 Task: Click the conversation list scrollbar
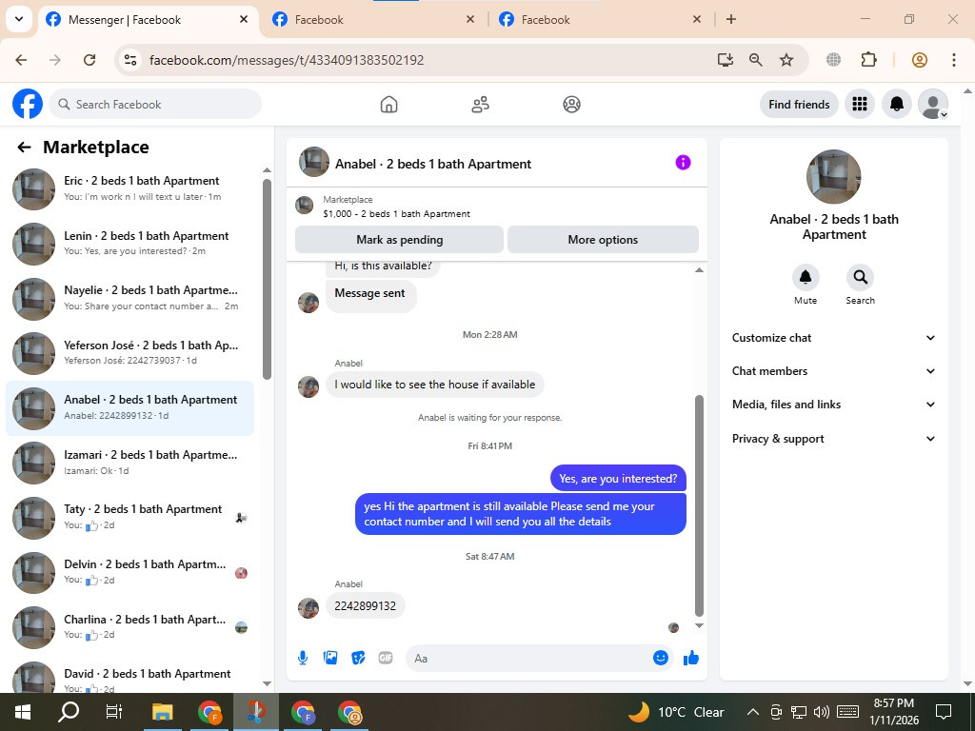[267, 279]
